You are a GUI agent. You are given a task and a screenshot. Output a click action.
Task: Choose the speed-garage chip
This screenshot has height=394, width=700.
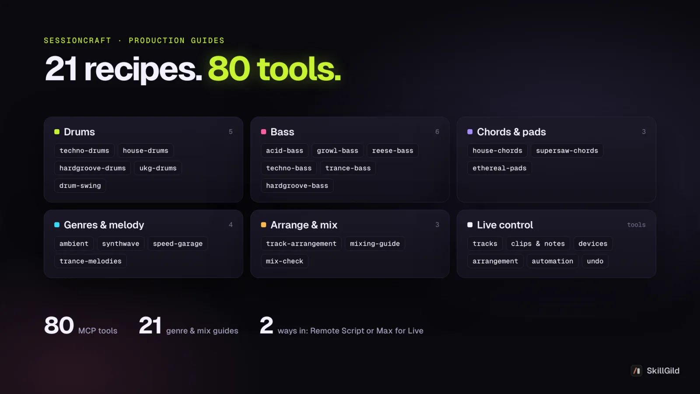[x=178, y=243]
